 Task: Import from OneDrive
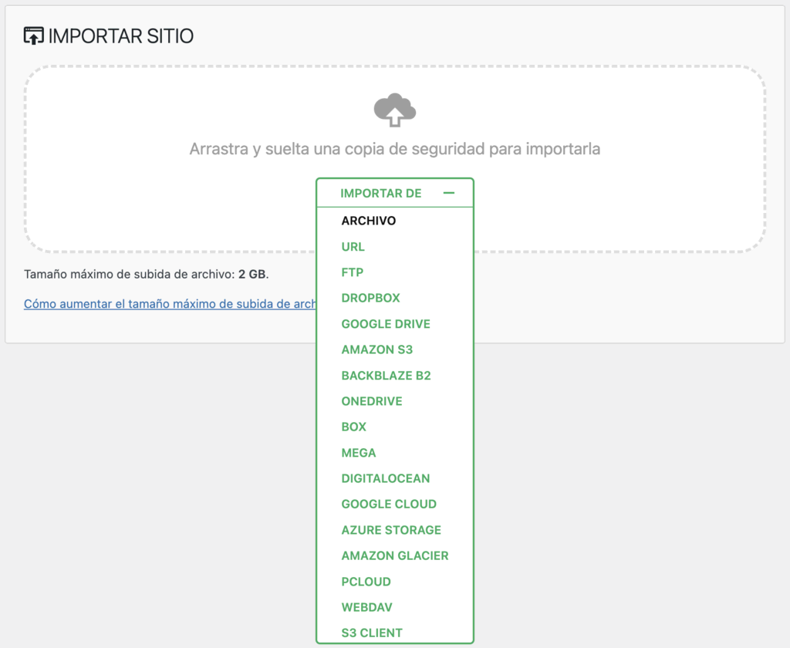pos(372,401)
